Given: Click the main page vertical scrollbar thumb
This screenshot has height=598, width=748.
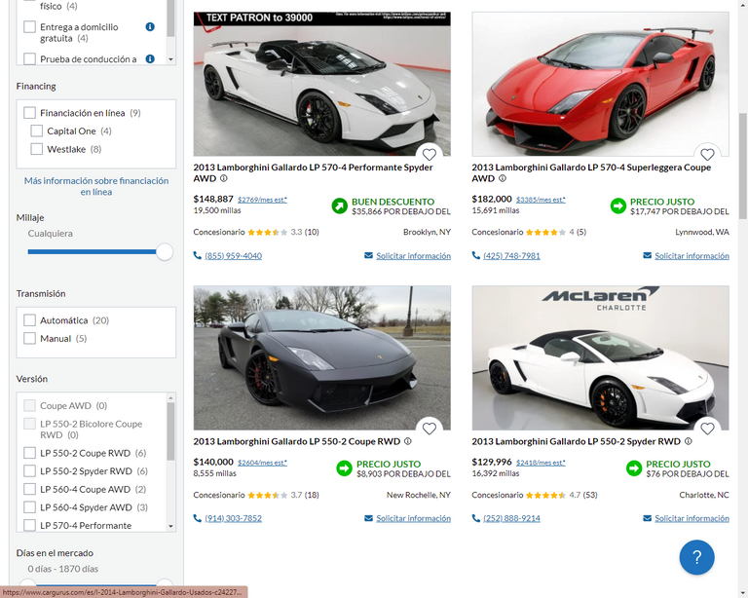Looking at the screenshot, I should point(743,166).
